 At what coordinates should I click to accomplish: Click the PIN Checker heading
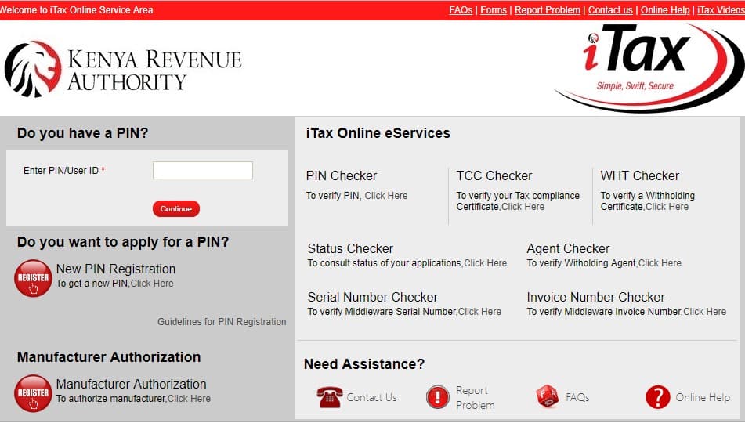[x=341, y=175]
